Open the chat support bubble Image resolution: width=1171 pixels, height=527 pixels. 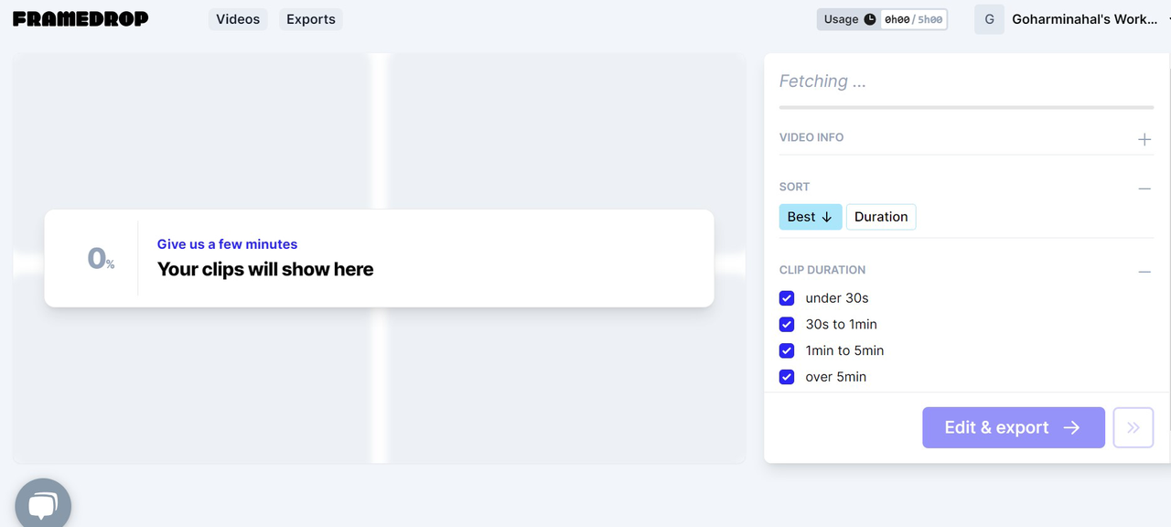tap(43, 505)
